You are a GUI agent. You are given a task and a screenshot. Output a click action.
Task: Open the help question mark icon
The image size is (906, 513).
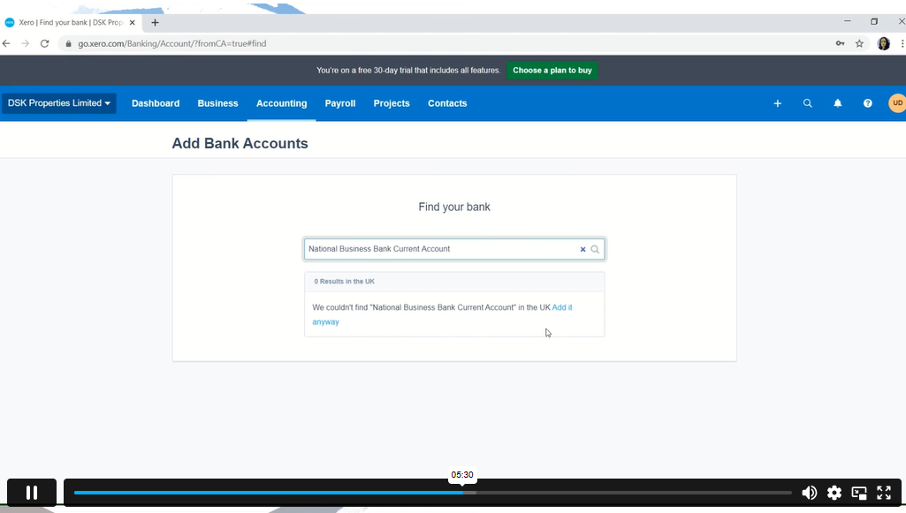867,103
